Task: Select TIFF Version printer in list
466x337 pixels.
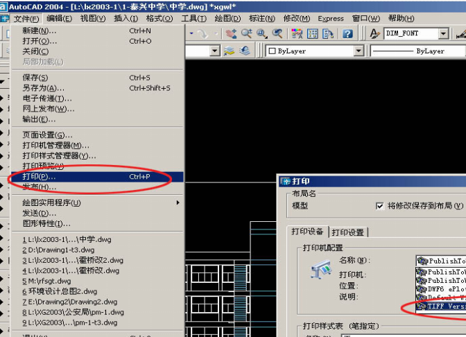Action: [441, 306]
